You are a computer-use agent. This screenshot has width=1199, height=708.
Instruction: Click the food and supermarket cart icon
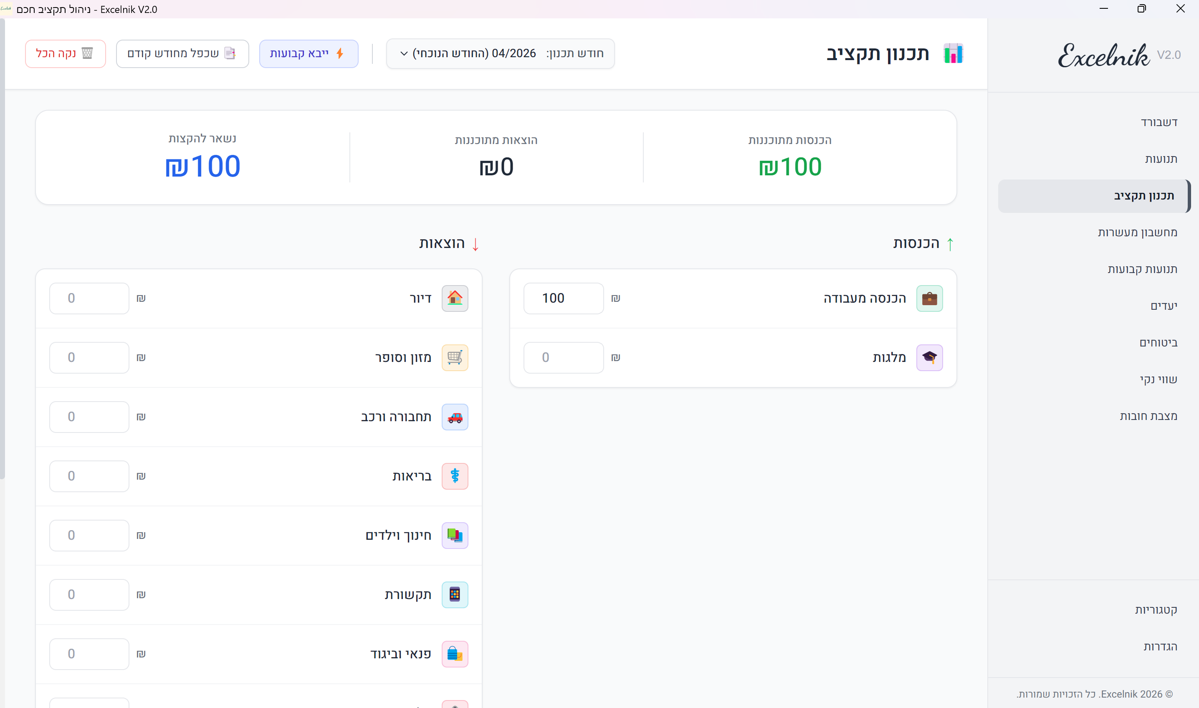[x=454, y=357]
